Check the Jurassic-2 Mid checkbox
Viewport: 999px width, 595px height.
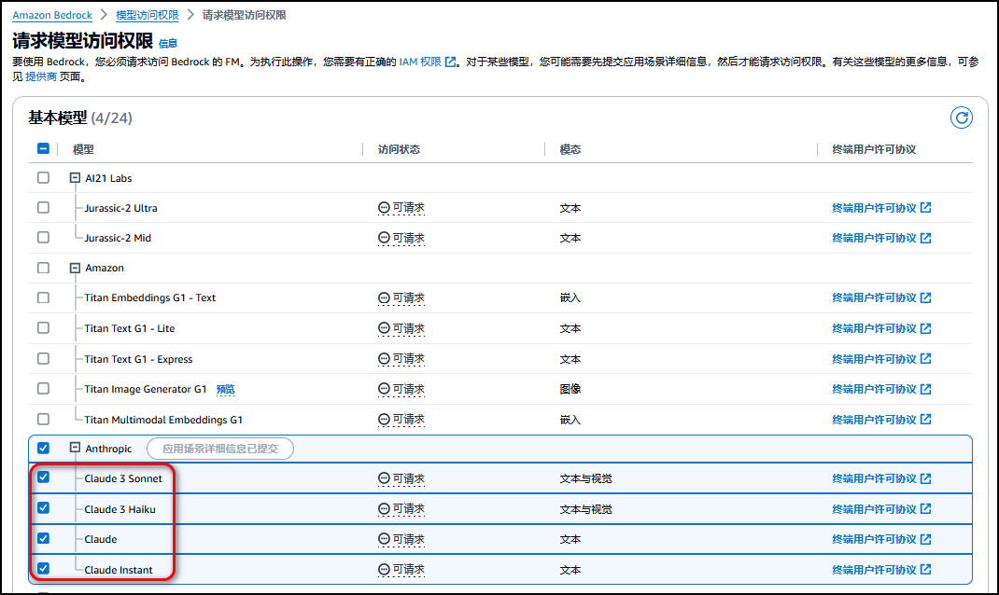coord(43,238)
